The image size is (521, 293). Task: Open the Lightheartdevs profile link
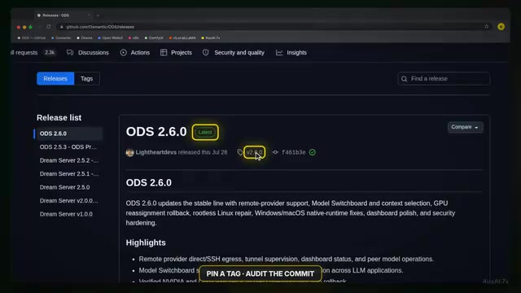156,152
